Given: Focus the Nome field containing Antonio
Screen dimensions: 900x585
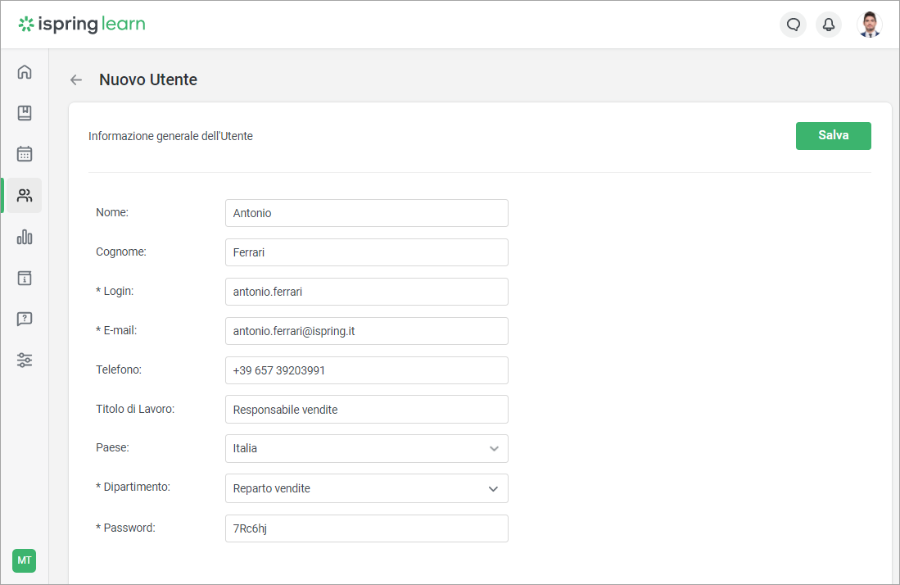Looking at the screenshot, I should pos(366,213).
